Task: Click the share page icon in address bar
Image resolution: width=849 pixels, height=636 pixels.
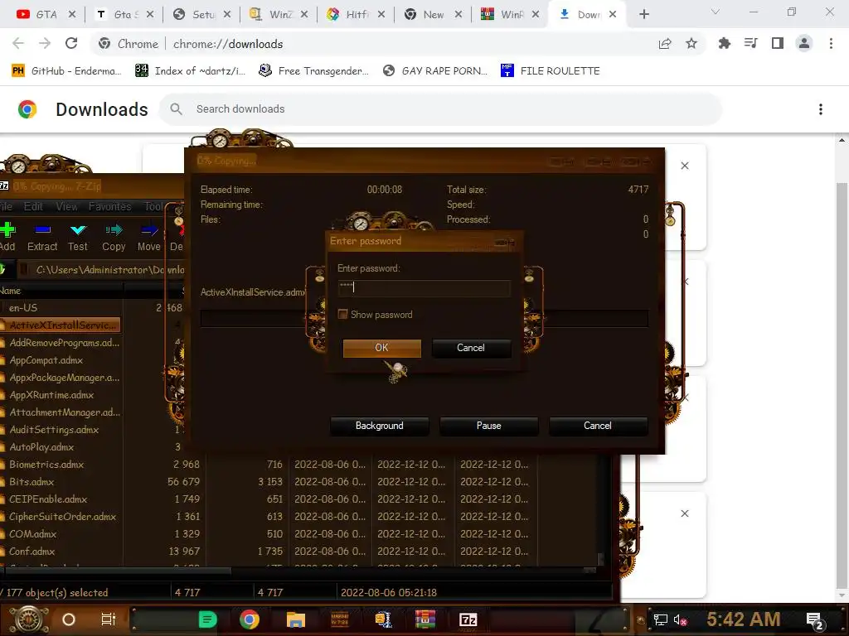Action: click(665, 43)
